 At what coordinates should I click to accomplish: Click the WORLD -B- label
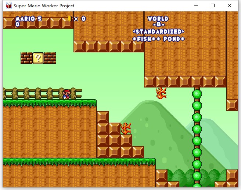[x=158, y=22]
